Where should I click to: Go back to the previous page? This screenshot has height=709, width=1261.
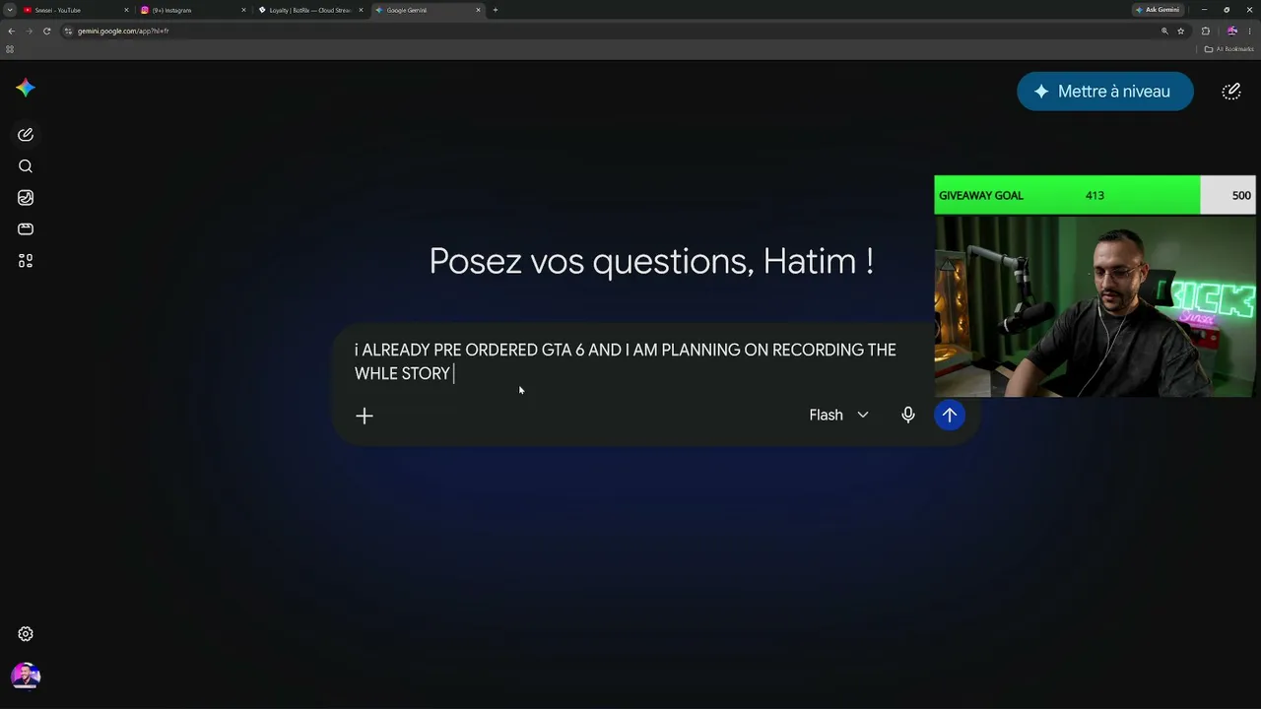tap(11, 31)
